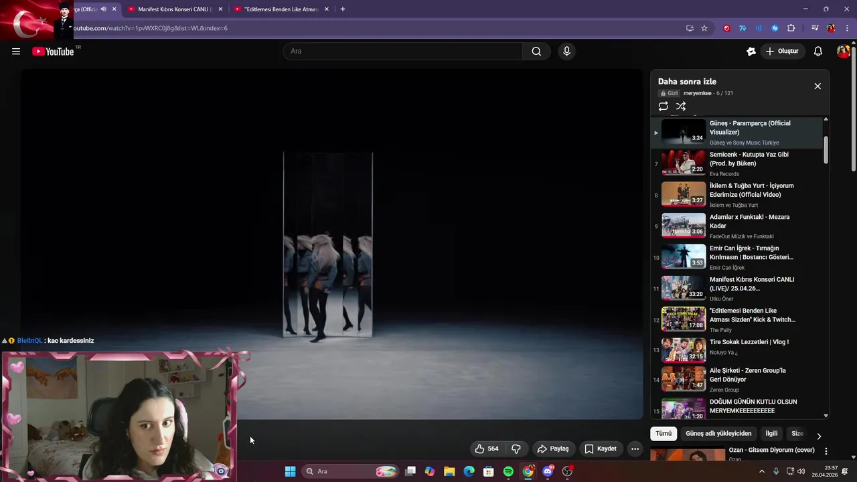This screenshot has height=482, width=857.
Task: Open the YouTube hamburger guide menu
Action: [16, 52]
